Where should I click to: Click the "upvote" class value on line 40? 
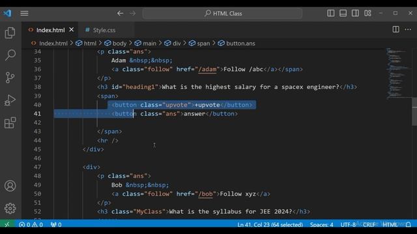point(177,105)
